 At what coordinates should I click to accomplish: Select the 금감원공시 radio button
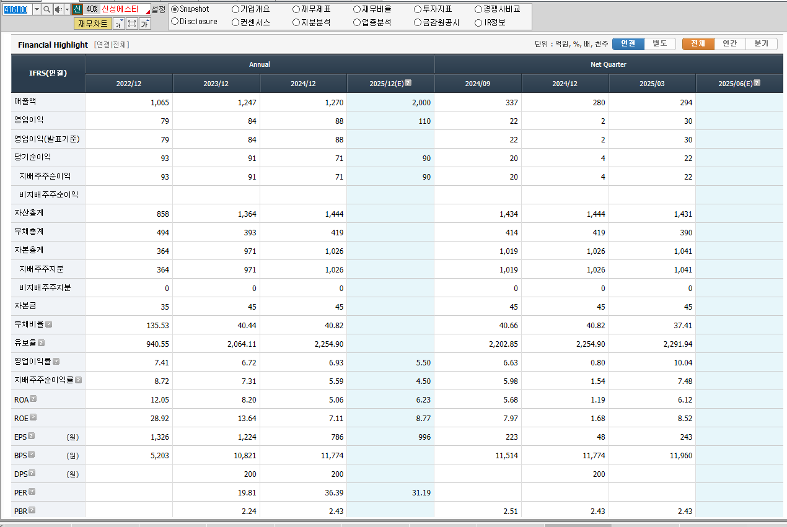418,22
